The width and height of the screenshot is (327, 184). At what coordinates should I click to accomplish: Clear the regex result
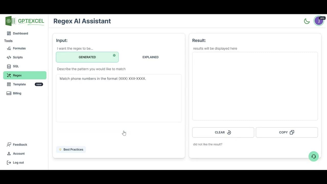coord(223,132)
